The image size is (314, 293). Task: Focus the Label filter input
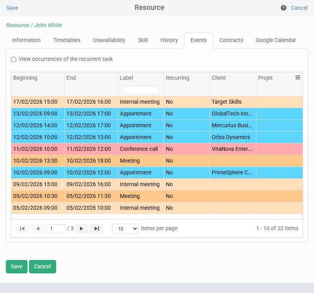(x=141, y=90)
